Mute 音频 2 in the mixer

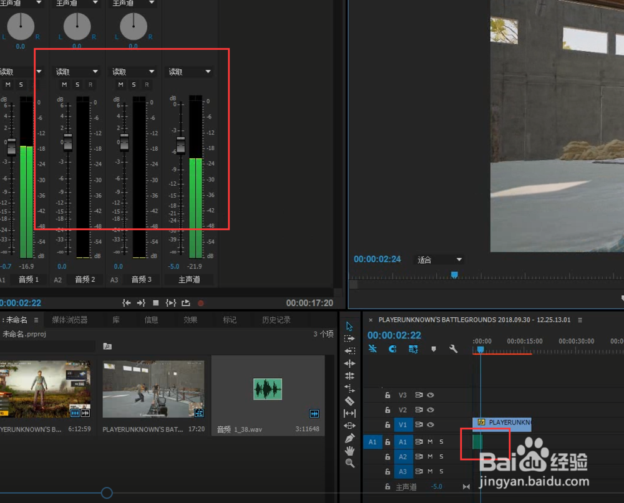(64, 84)
